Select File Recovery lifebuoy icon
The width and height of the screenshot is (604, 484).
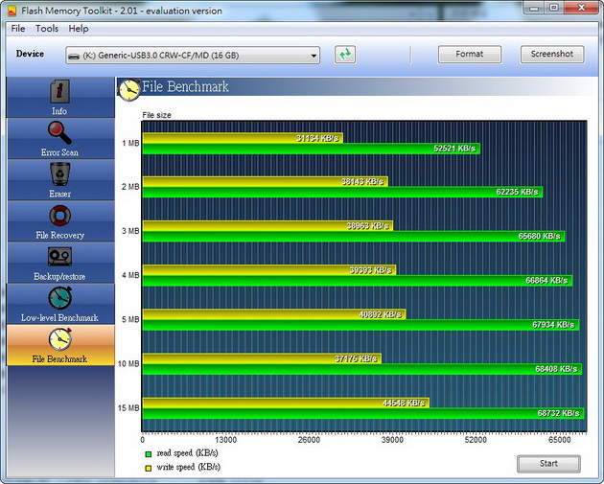(x=59, y=216)
